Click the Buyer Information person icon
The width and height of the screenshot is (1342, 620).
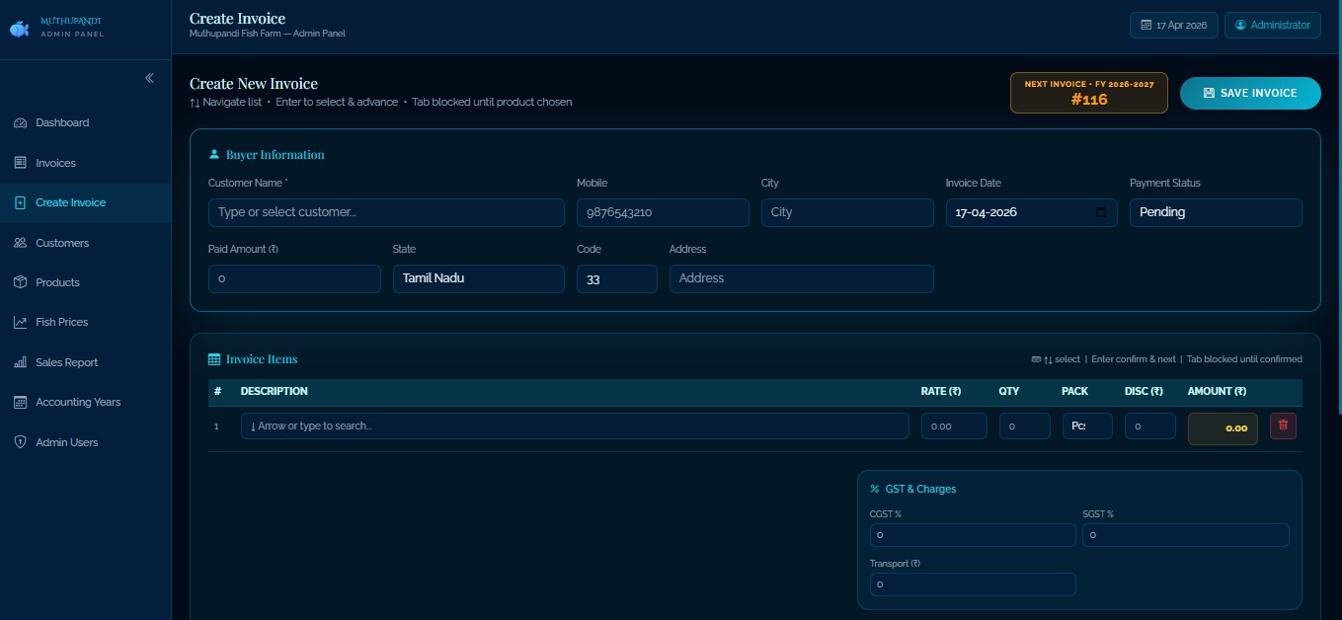tap(214, 154)
